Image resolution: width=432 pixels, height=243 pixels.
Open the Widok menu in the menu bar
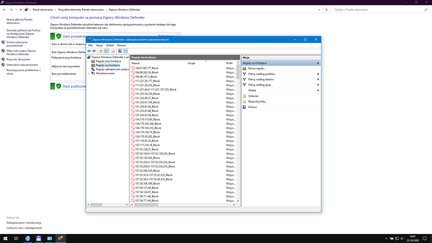pyautogui.click(x=110, y=45)
